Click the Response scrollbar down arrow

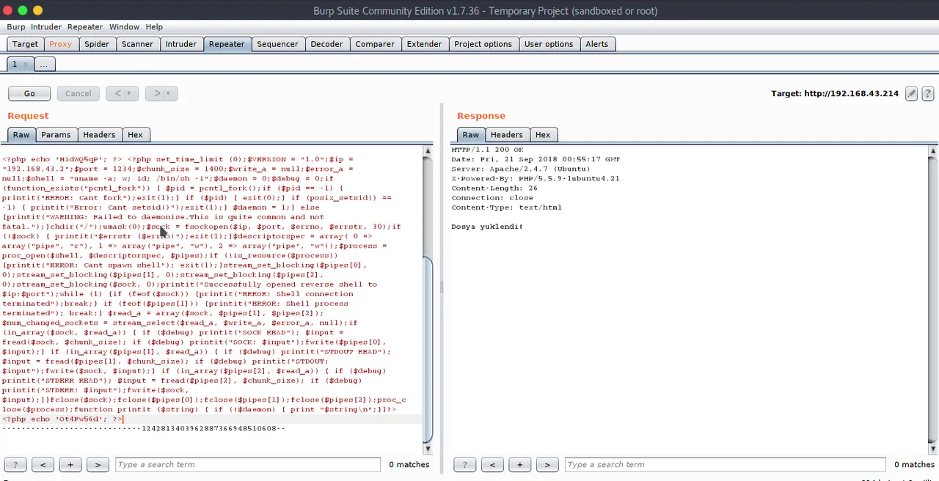[932, 448]
